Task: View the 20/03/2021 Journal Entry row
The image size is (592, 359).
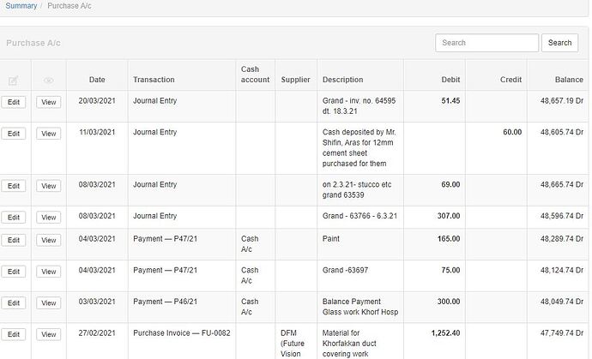Action: pos(49,102)
